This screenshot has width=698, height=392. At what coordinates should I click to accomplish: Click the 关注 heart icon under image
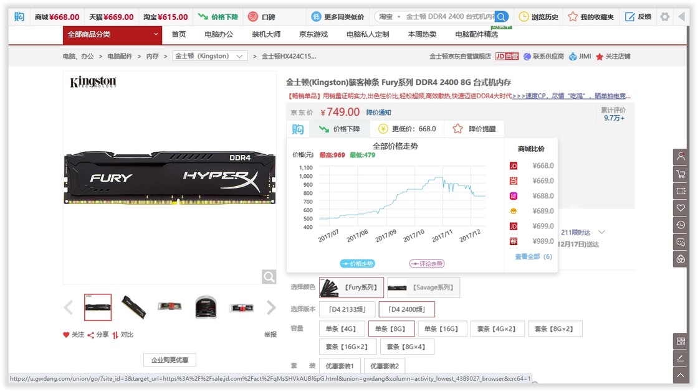pos(66,335)
